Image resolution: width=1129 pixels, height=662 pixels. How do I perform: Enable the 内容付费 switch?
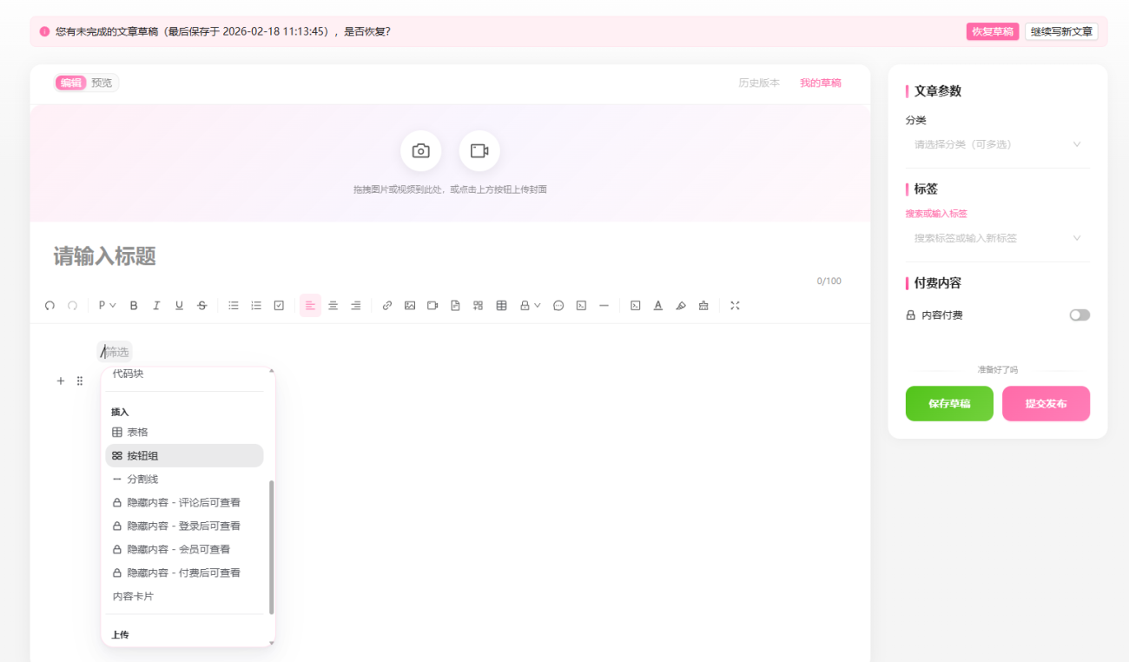1079,315
